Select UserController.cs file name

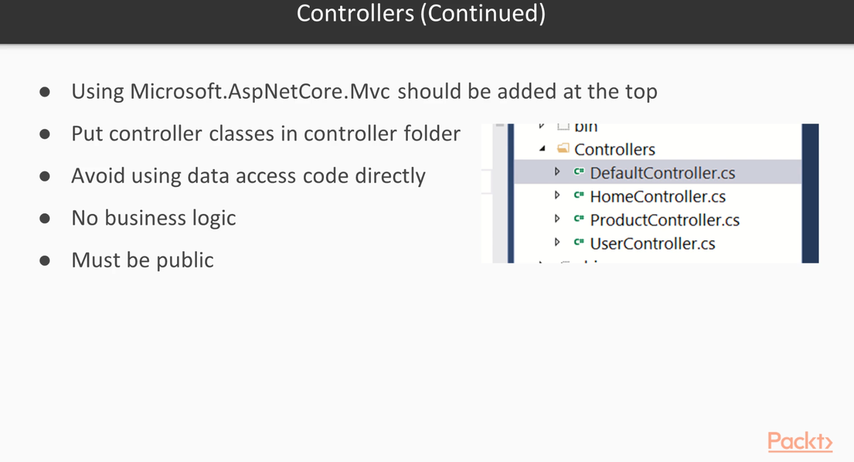(x=653, y=243)
